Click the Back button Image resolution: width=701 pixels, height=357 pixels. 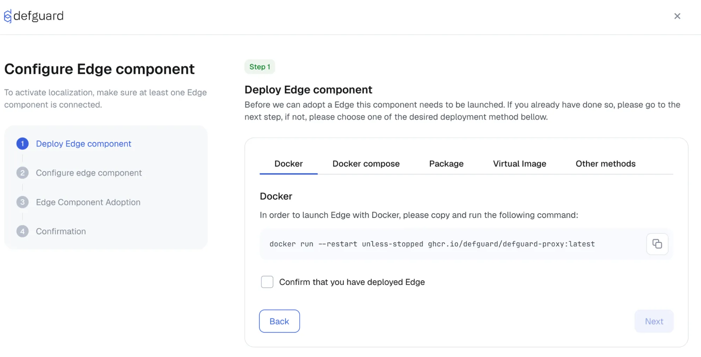coord(279,321)
